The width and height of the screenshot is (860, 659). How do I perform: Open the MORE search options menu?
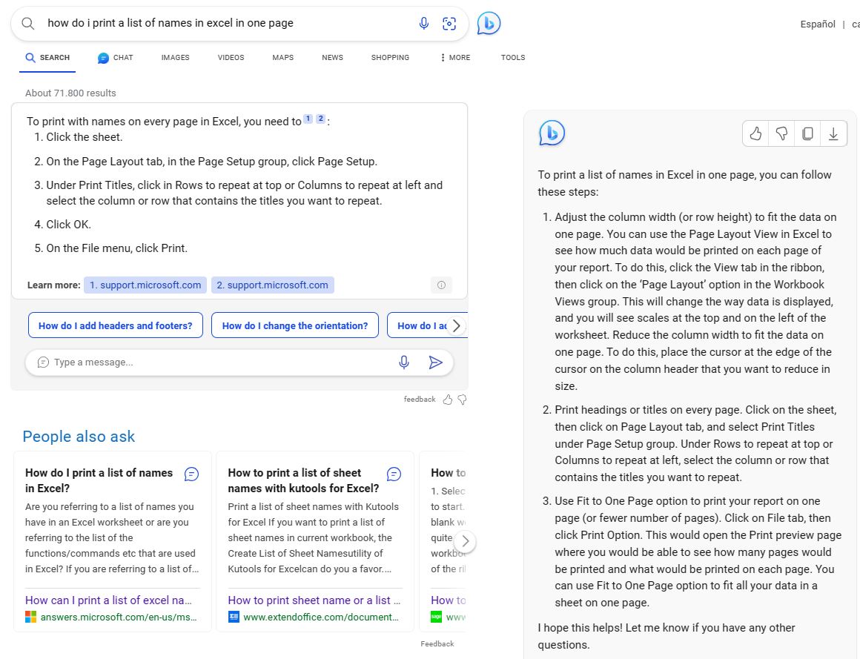(455, 58)
